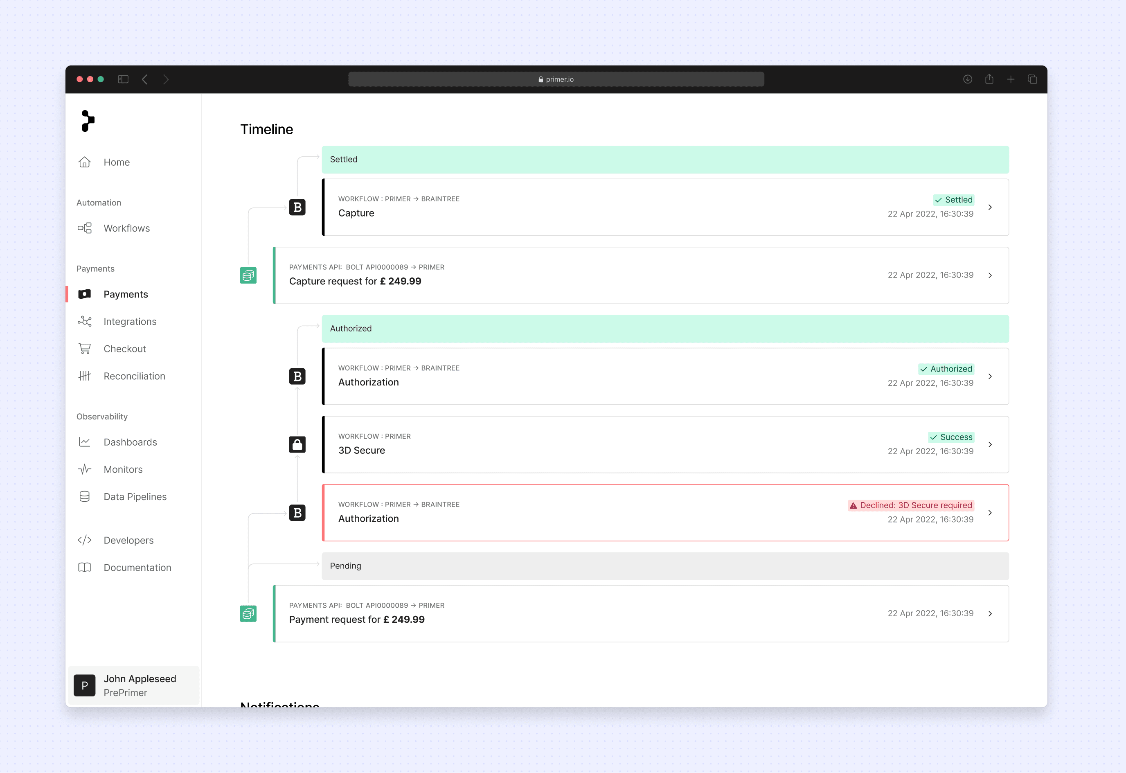
Task: Click the primer.io address bar
Action: tap(556, 79)
